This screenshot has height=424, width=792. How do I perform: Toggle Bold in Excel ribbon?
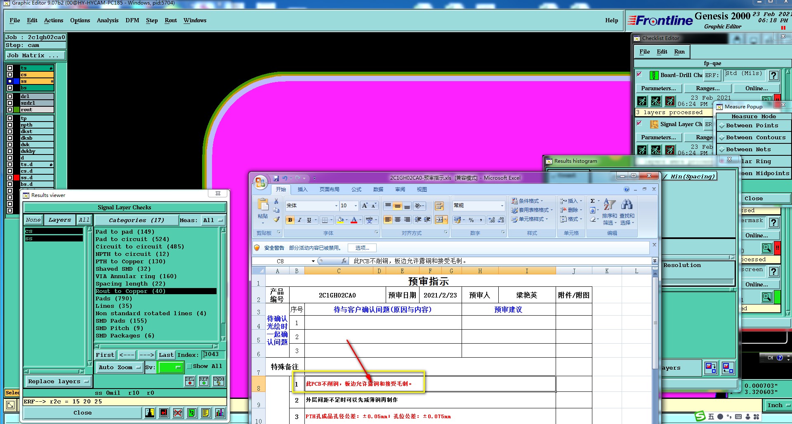pos(290,220)
